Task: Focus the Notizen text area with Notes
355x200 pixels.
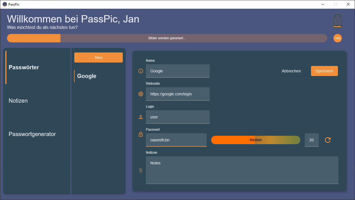Action: pyautogui.click(x=242, y=170)
